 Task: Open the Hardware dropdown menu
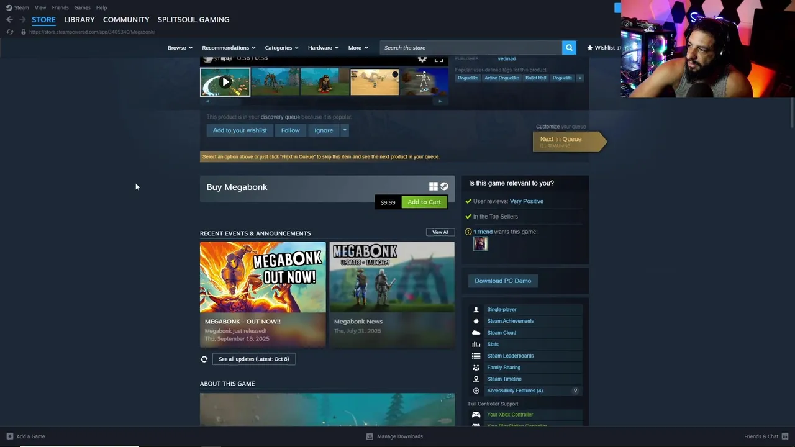323,48
